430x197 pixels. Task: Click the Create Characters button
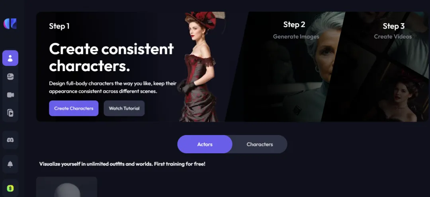[74, 108]
